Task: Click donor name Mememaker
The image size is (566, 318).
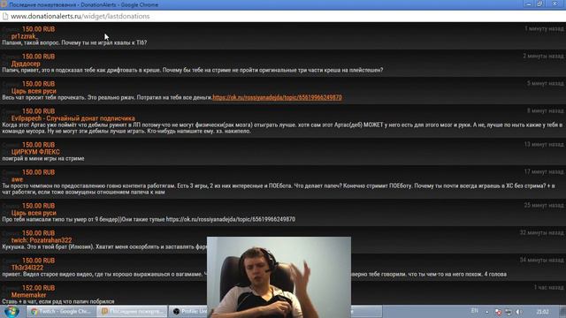Action: (28, 295)
